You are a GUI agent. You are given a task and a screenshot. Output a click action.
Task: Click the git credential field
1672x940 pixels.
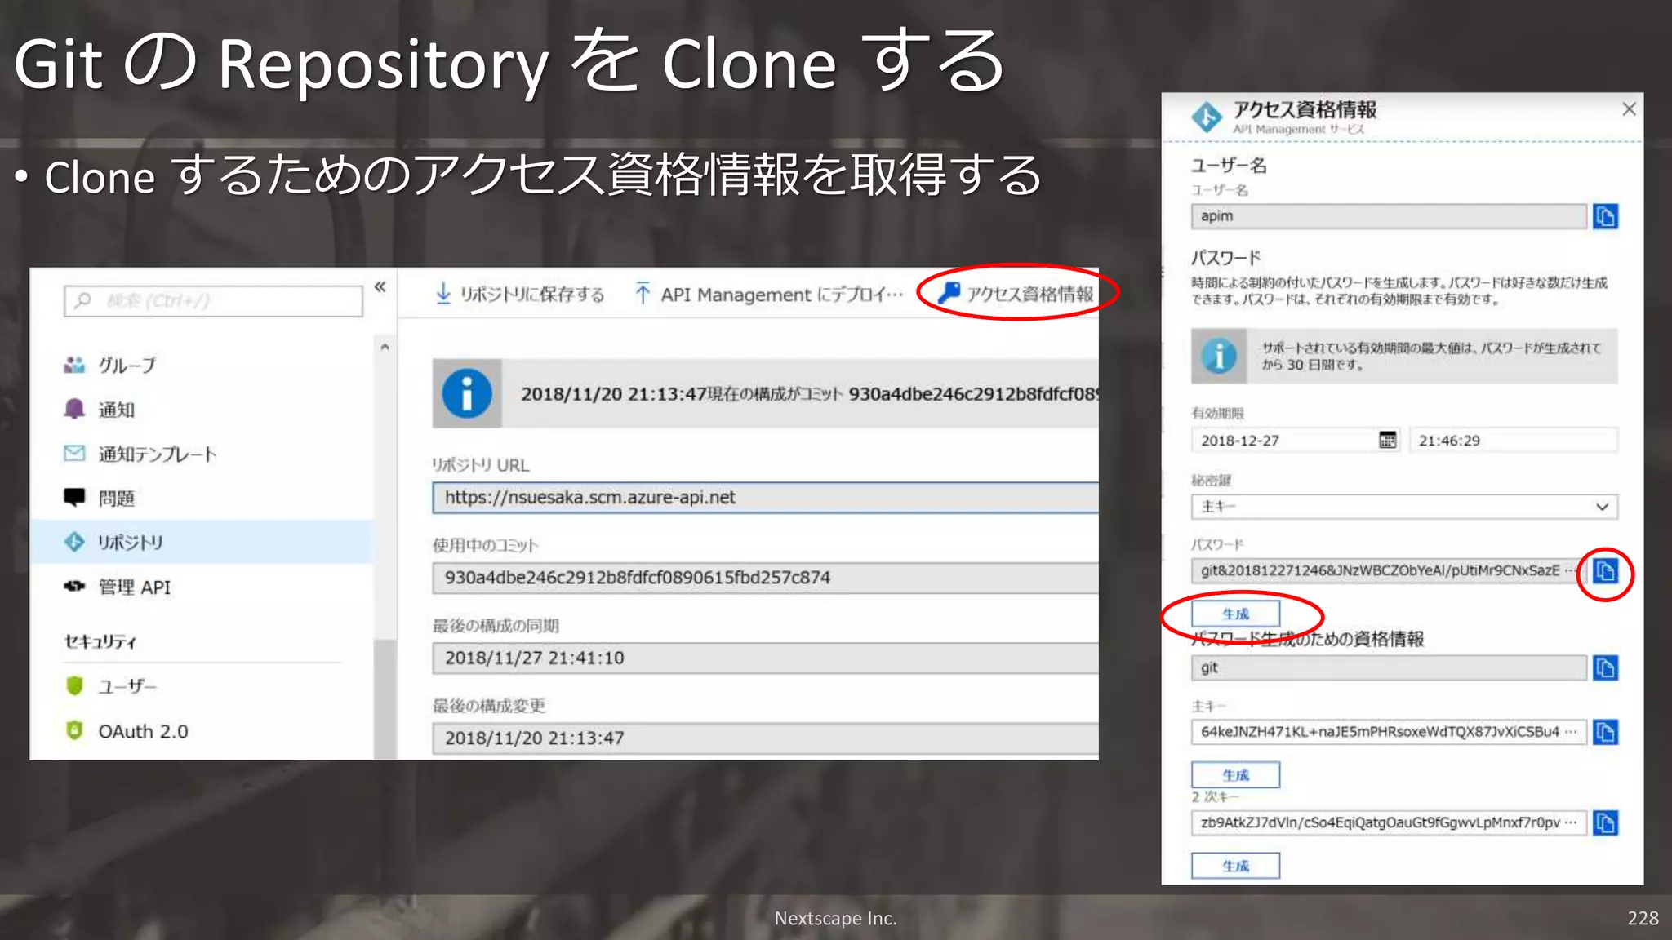pyautogui.click(x=1389, y=667)
